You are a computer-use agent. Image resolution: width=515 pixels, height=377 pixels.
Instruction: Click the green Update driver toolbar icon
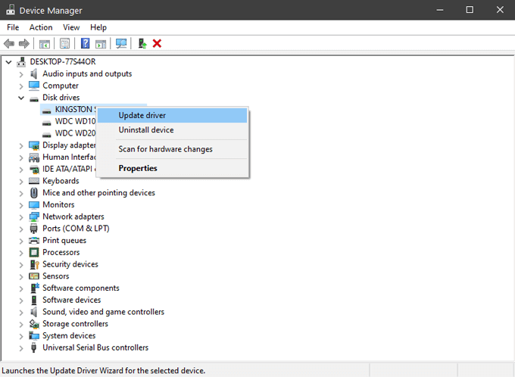(x=142, y=44)
